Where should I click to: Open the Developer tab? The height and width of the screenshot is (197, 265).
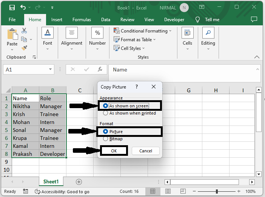174,20
